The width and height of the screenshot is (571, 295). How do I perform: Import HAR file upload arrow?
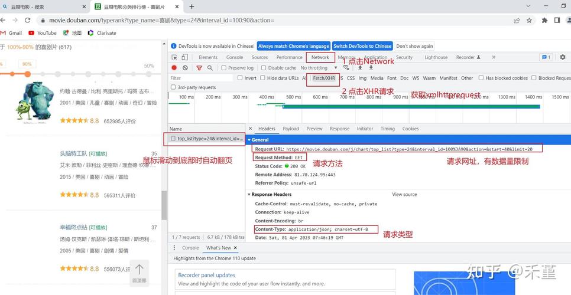tap(360, 68)
